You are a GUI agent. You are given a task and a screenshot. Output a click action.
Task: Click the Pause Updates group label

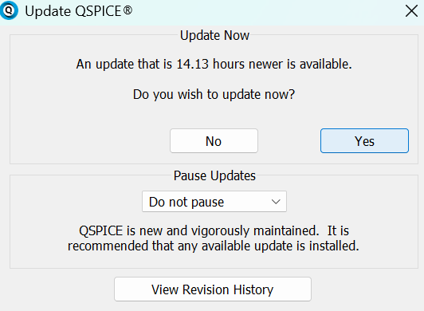click(214, 175)
